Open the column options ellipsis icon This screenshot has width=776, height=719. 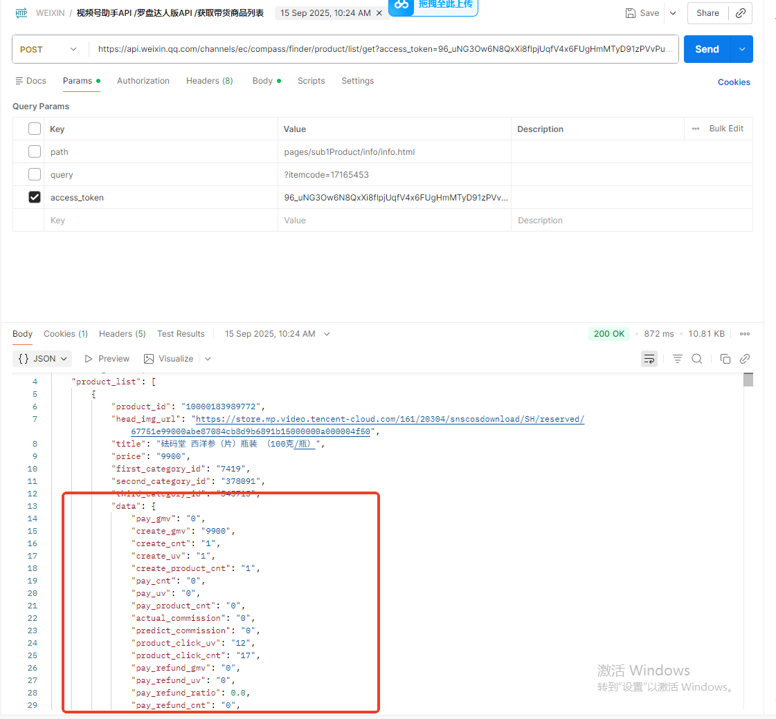pos(695,129)
